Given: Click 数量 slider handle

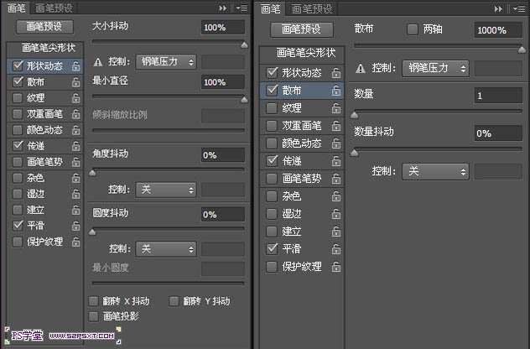Looking at the screenshot, I should (x=354, y=115).
